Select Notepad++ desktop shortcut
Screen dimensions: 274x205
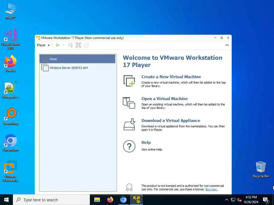pos(10,90)
